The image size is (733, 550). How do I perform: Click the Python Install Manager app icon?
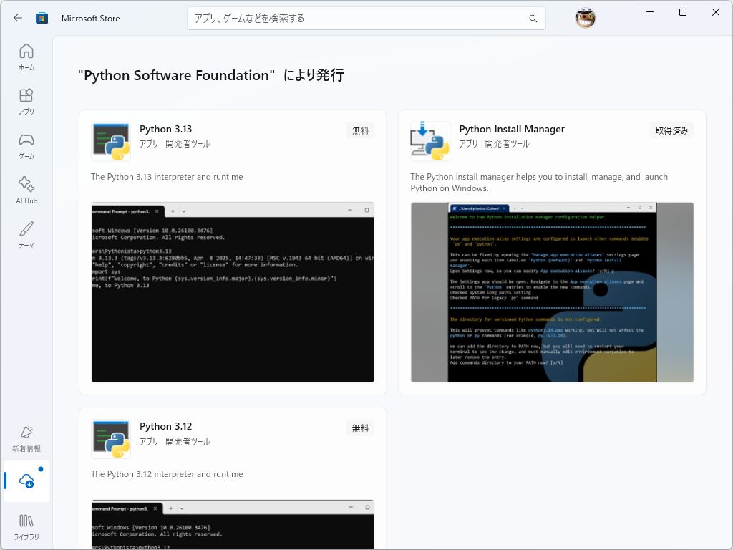point(430,141)
